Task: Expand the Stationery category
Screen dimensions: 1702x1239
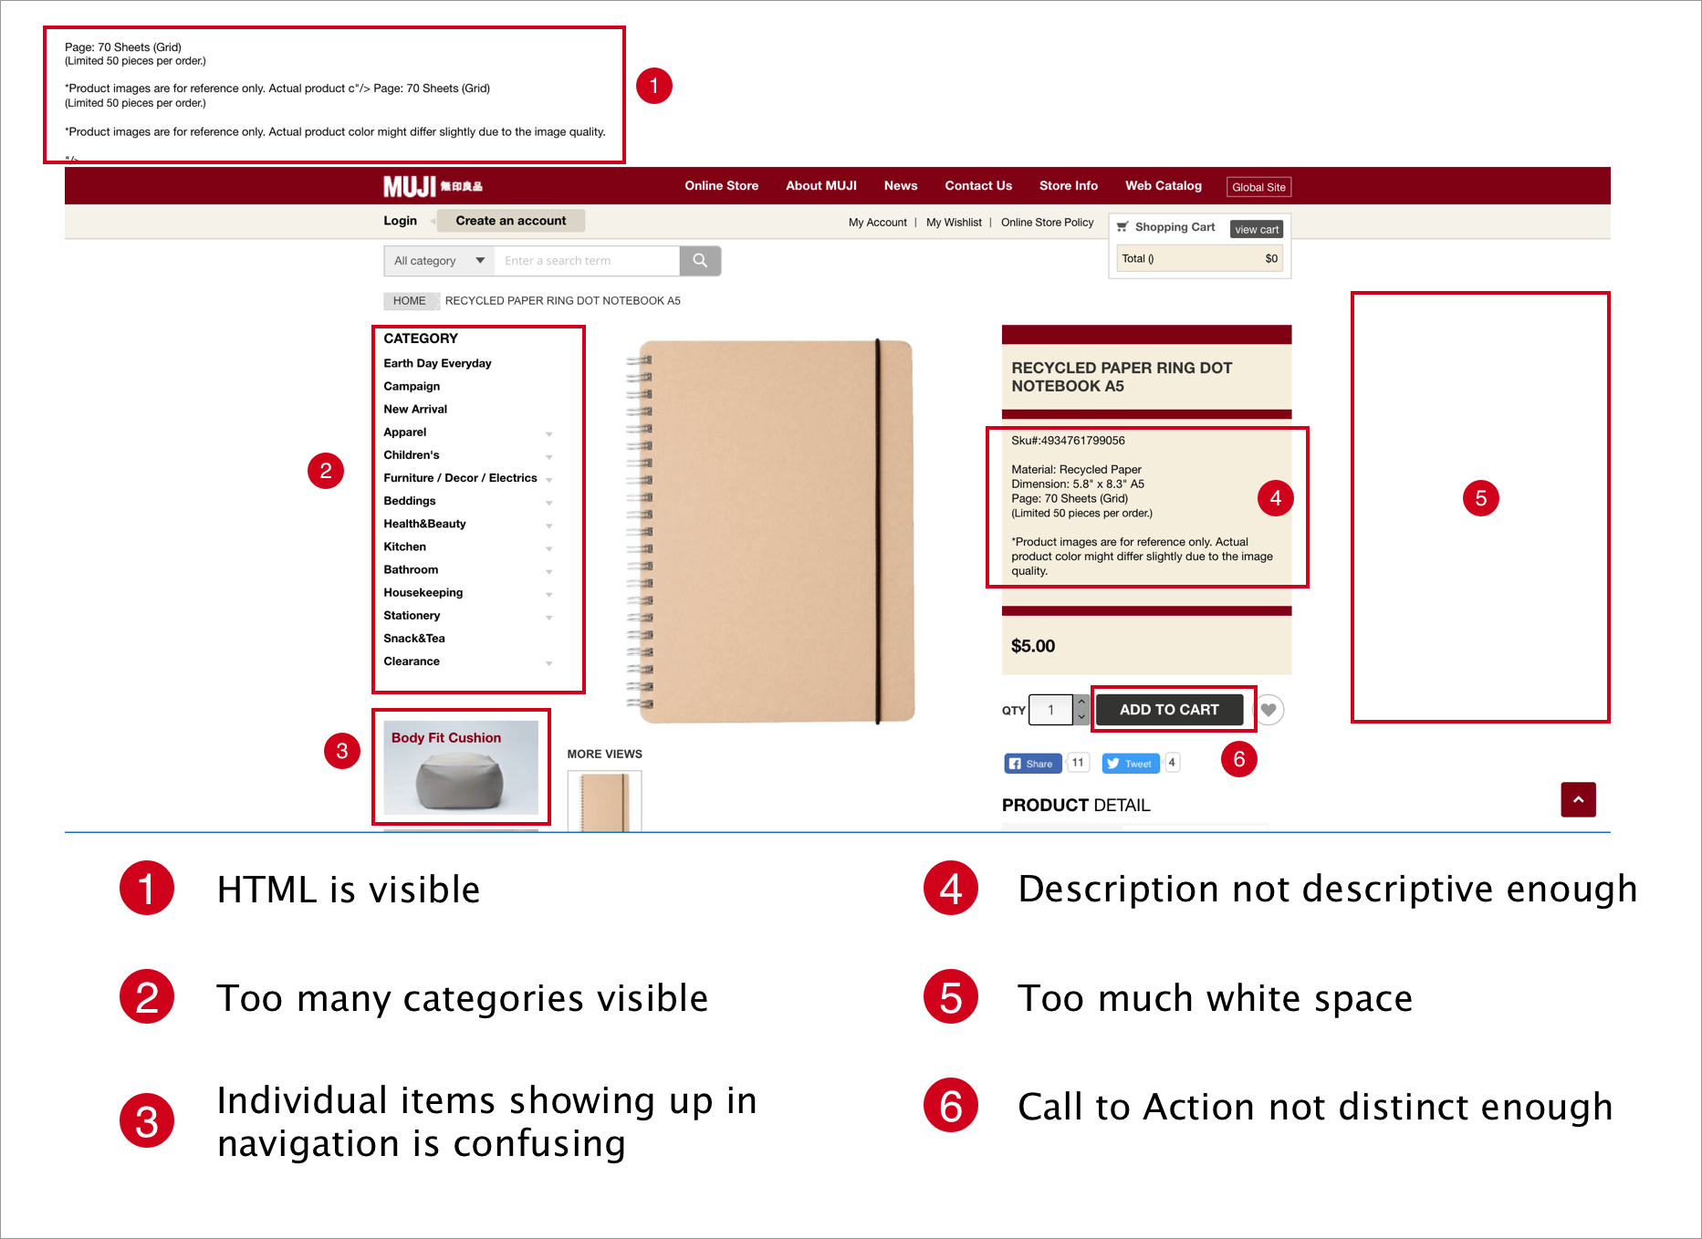Action: 549,618
